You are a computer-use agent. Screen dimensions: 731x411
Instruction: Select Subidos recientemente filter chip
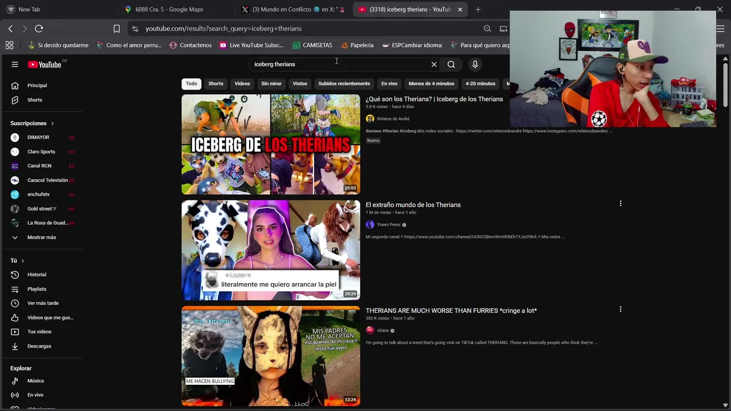[344, 84]
